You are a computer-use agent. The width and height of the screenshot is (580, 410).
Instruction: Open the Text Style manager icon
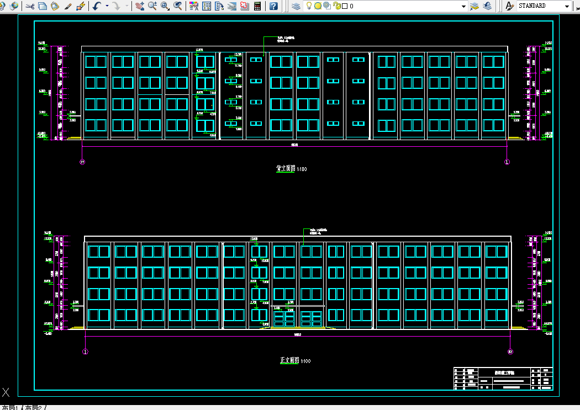[510, 6]
